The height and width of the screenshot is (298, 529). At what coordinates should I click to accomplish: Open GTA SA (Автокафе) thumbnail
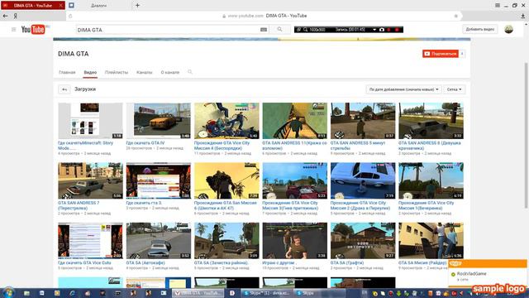point(159,241)
